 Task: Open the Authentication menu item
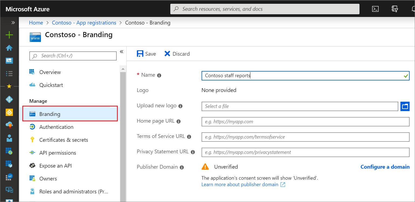(56, 127)
